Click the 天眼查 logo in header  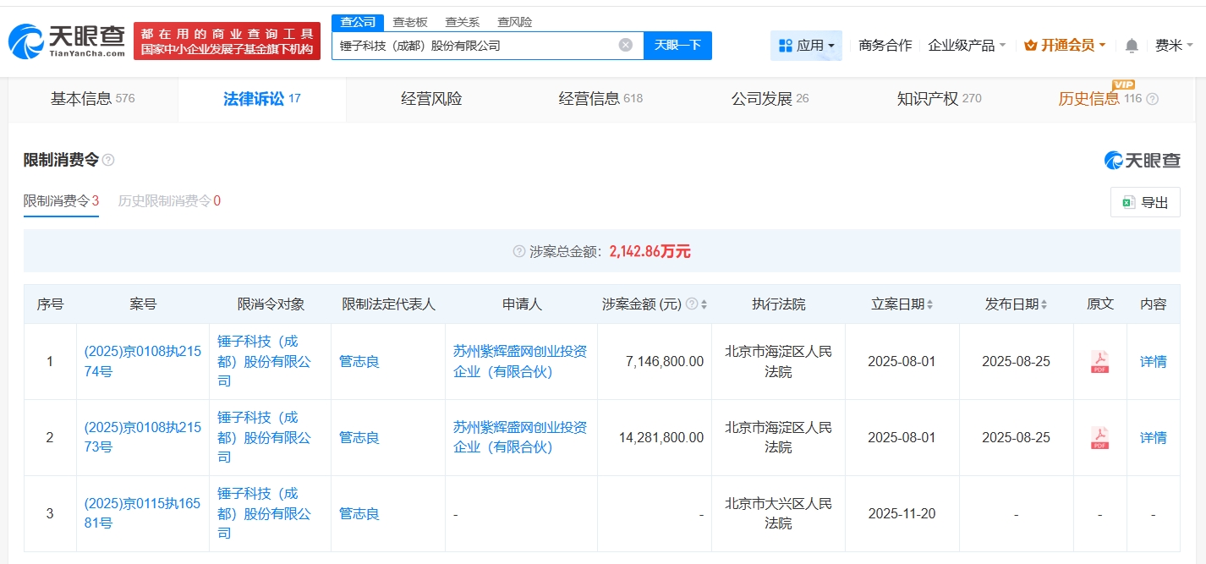[68, 41]
